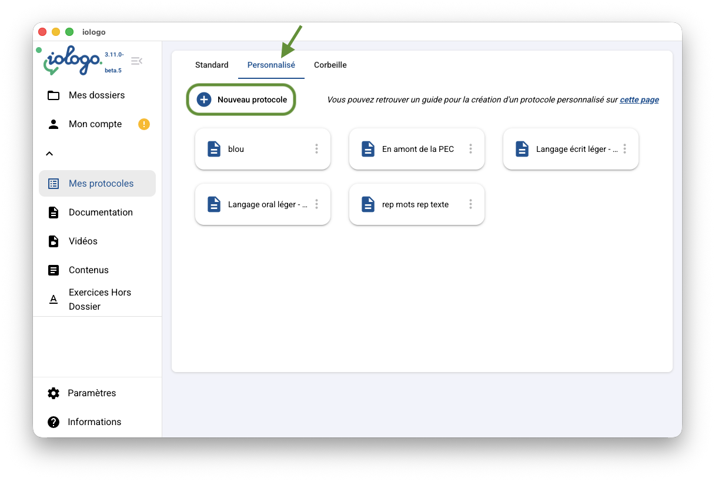The height and width of the screenshot is (481, 715).
Task: Collapse the sidebar section with chevron arrow
Action: pos(50,154)
